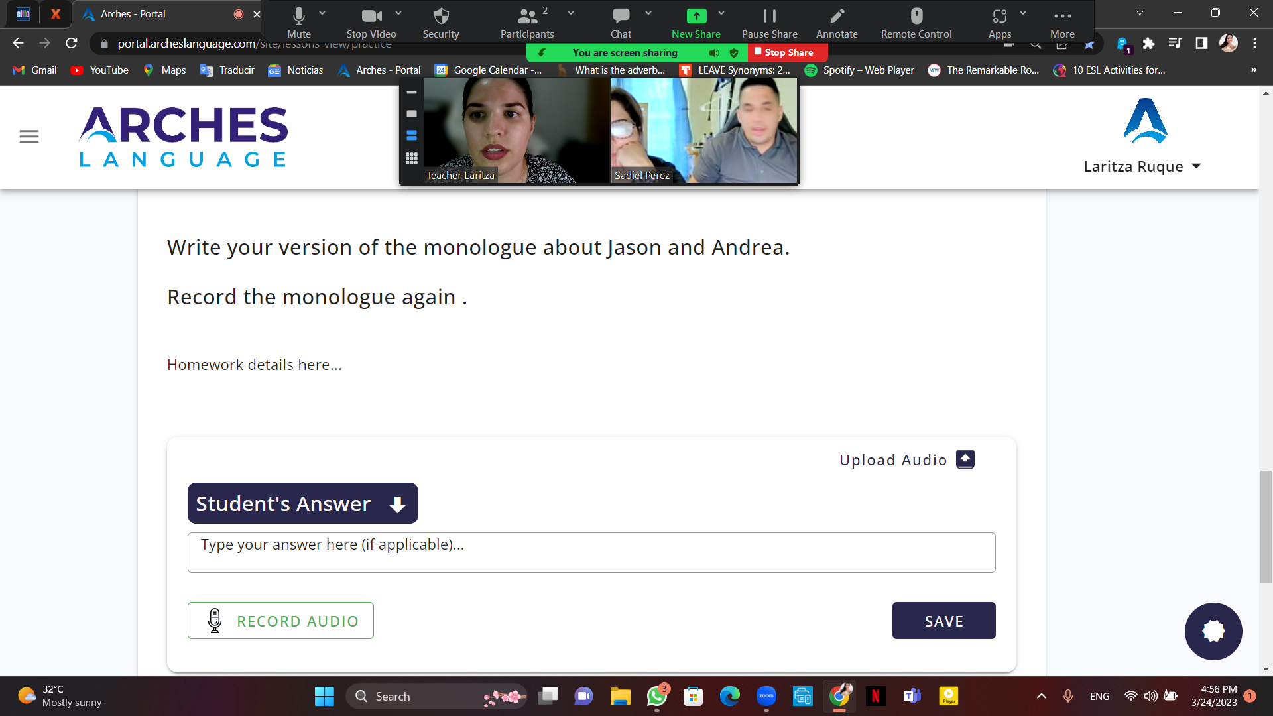Image resolution: width=1273 pixels, height=716 pixels.
Task: Click RECORD AUDIO button
Action: (x=280, y=621)
